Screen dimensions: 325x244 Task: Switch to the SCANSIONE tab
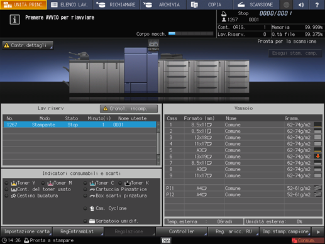coord(256,4)
